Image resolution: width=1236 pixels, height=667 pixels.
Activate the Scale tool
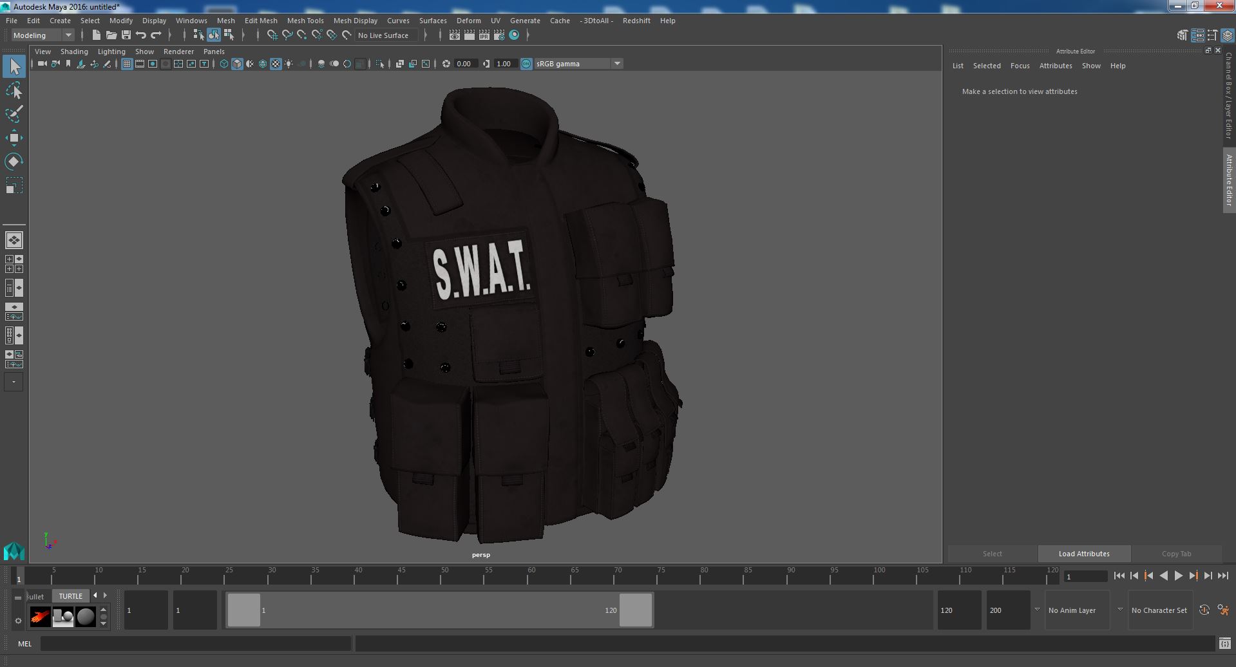point(14,185)
